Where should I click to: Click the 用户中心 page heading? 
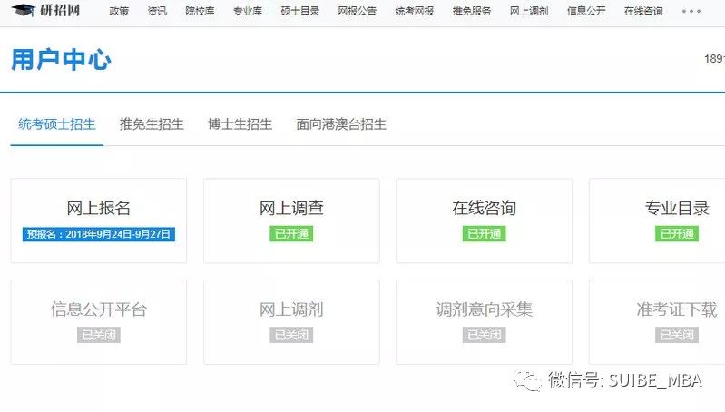click(61, 60)
